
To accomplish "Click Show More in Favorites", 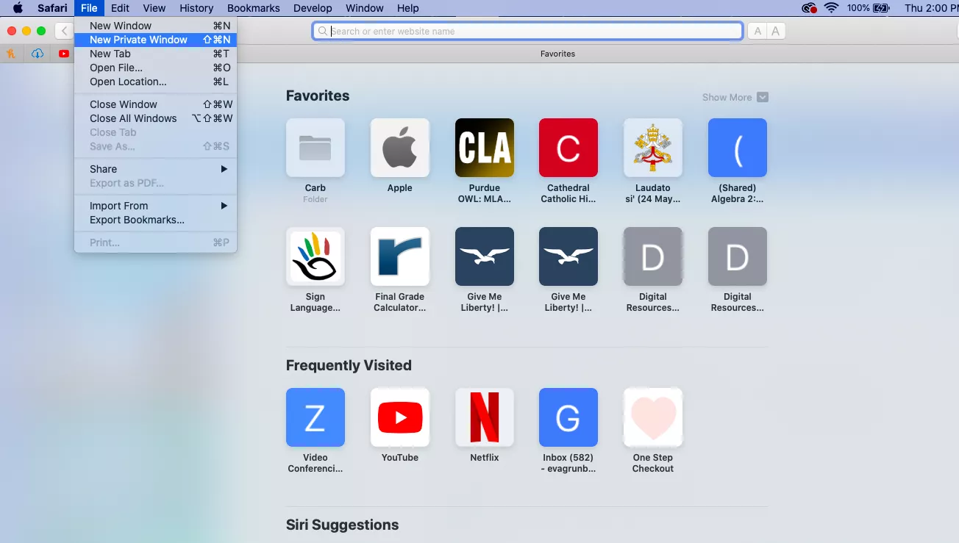I will 727,97.
